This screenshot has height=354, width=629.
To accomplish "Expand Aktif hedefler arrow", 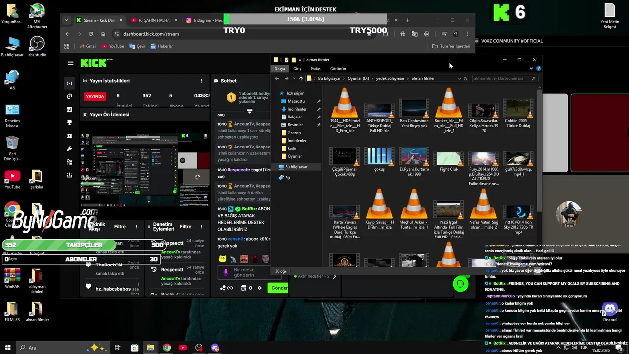I will coord(335,276).
